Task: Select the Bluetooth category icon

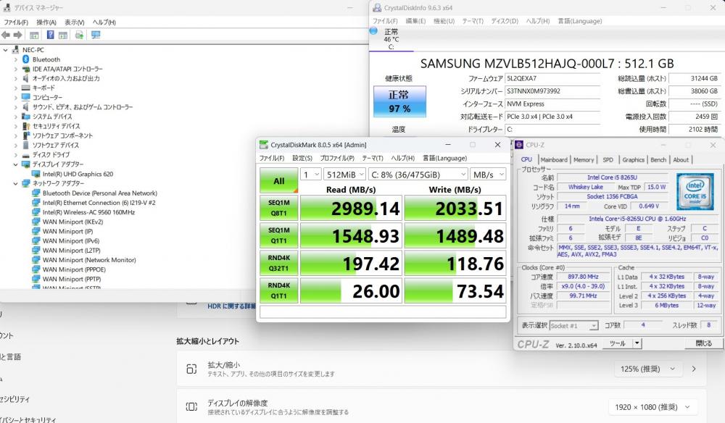Action: (x=26, y=59)
